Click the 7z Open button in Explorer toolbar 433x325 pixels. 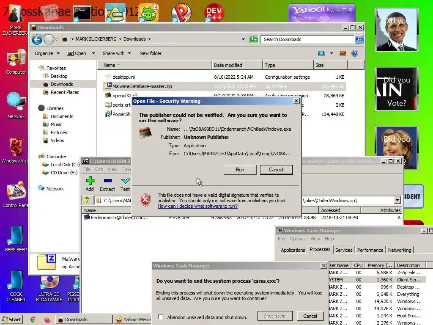(x=77, y=53)
